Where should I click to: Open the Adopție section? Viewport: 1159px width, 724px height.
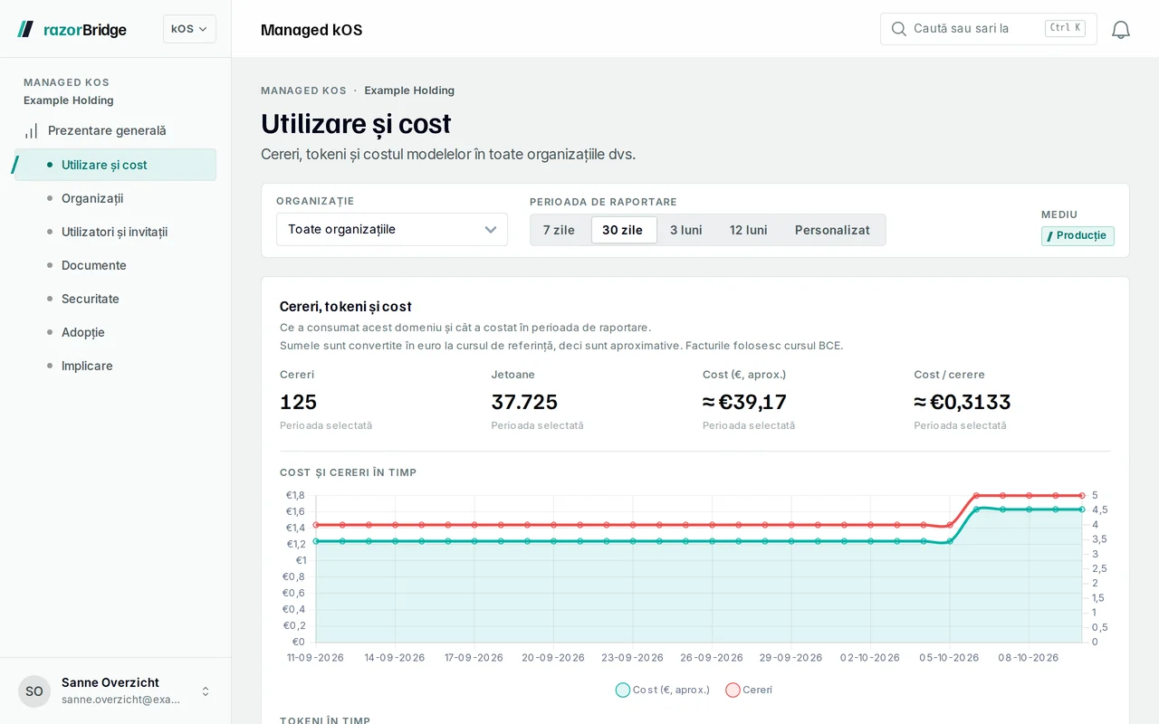pyautogui.click(x=115, y=332)
